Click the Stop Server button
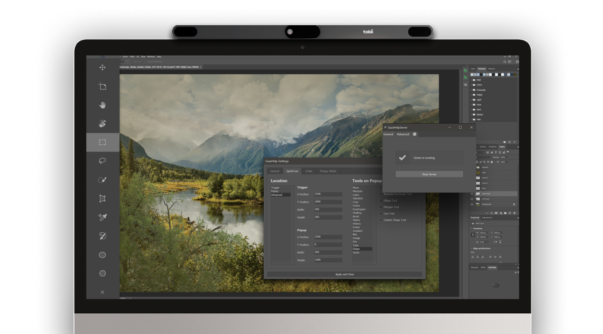Screen dimensions: 603x334 coord(429,174)
